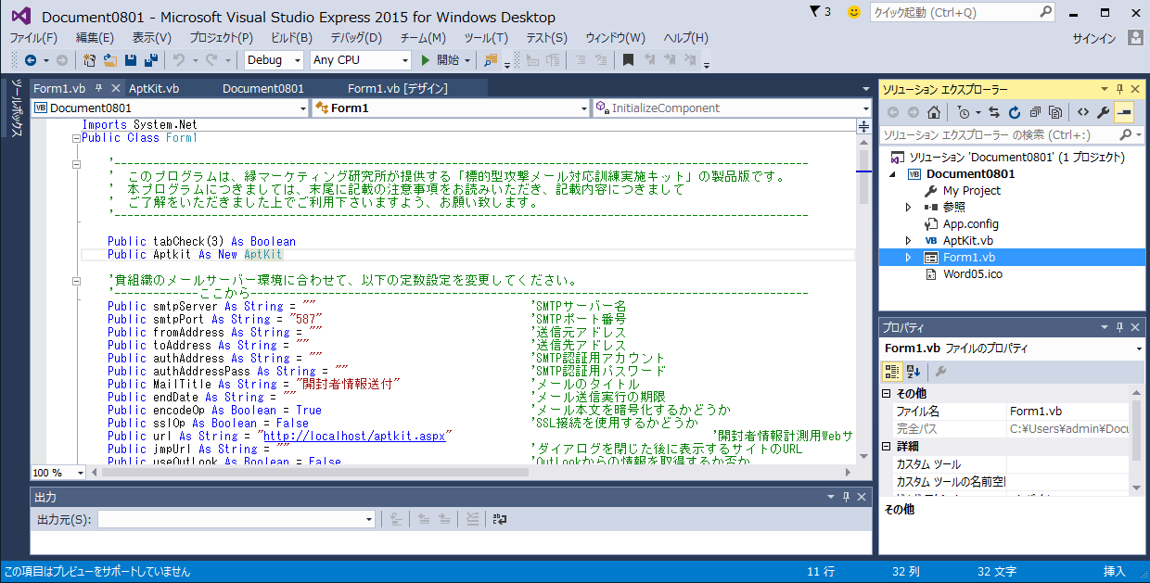Click the 開始 start button label
1150x583 pixels.
pos(448,60)
